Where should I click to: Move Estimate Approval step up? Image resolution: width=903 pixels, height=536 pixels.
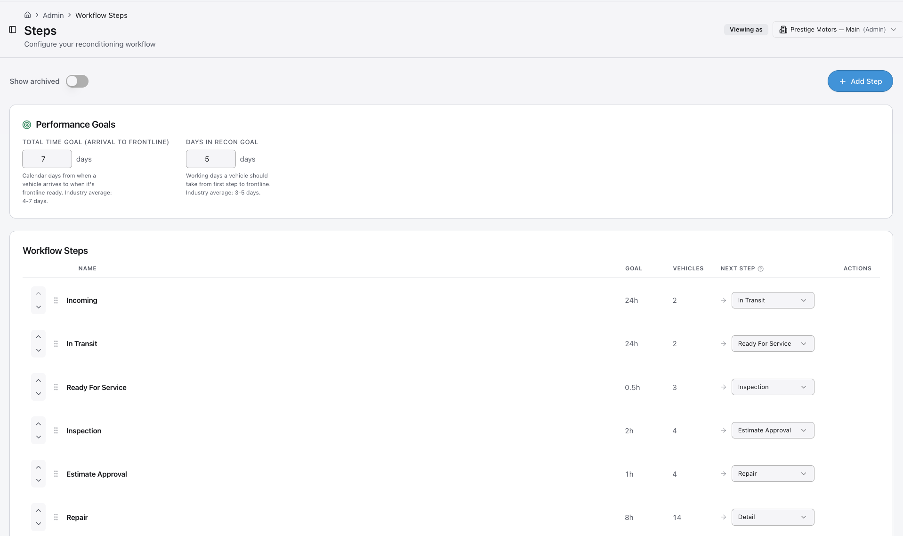(x=39, y=467)
